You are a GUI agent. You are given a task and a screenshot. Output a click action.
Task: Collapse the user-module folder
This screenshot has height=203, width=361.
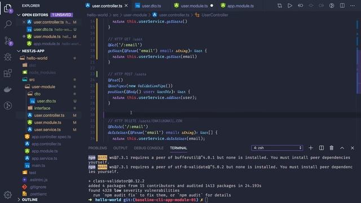(43, 87)
